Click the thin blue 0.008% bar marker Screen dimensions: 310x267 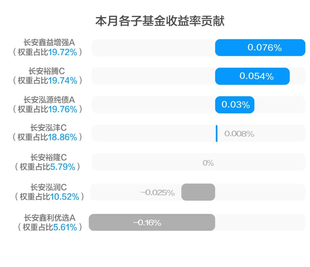point(217,133)
